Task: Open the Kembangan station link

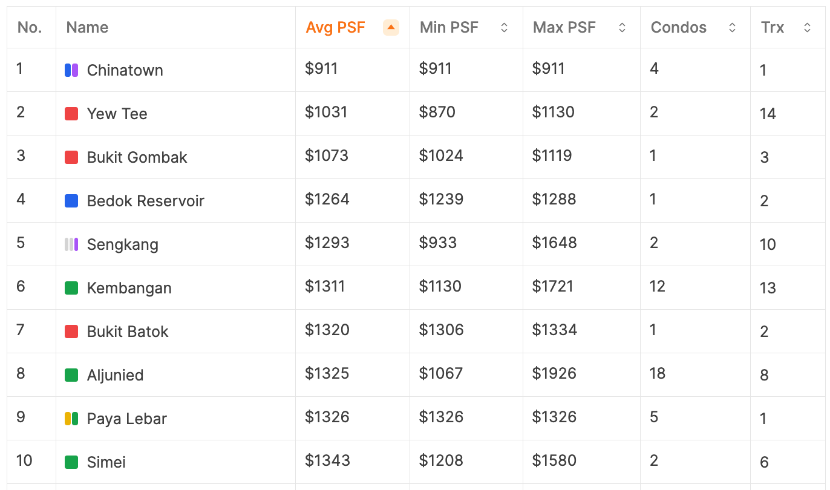Action: [129, 288]
